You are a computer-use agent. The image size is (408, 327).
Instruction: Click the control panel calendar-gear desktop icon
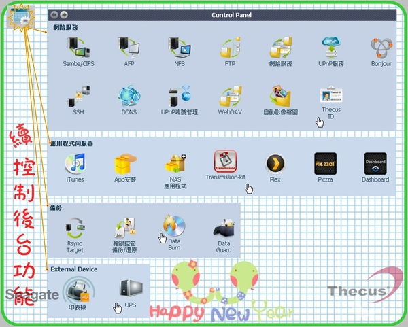click(x=21, y=17)
